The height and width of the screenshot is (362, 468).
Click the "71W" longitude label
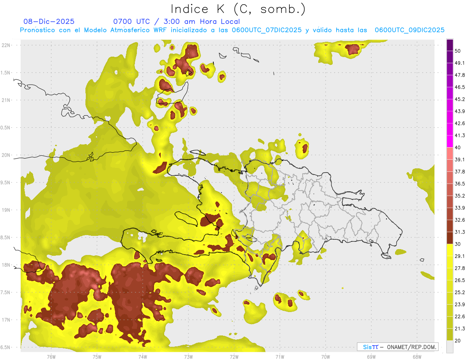280,357
